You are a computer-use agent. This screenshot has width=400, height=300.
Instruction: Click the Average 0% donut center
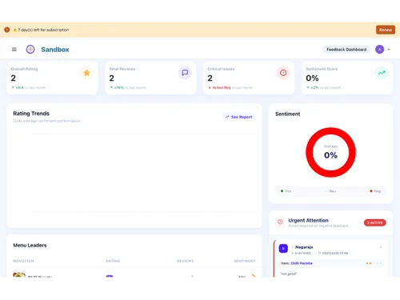[x=330, y=153]
